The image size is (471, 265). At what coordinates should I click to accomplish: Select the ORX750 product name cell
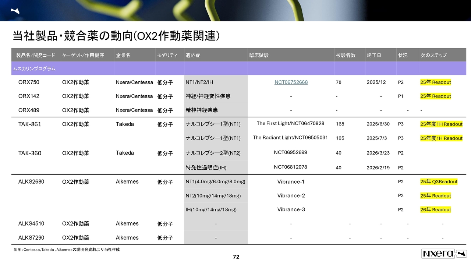pyautogui.click(x=29, y=82)
